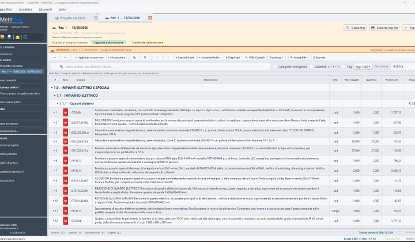
Task: Click the redo toolbar button
Action: tap(65, 58)
